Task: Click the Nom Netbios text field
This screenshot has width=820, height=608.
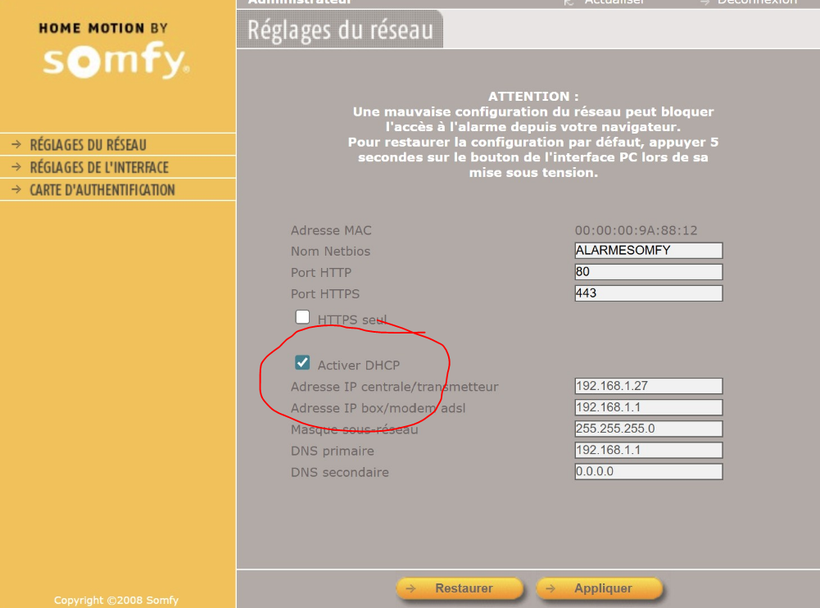Action: [x=649, y=251]
